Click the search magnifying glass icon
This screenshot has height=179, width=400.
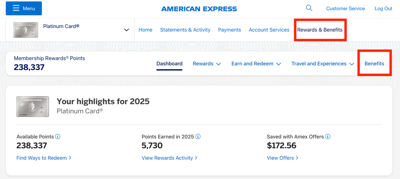pyautogui.click(x=309, y=8)
